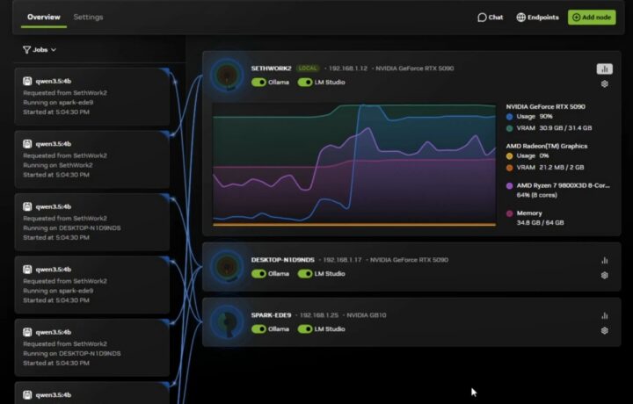Open the Chat view
The width and height of the screenshot is (633, 404).
[x=490, y=18]
